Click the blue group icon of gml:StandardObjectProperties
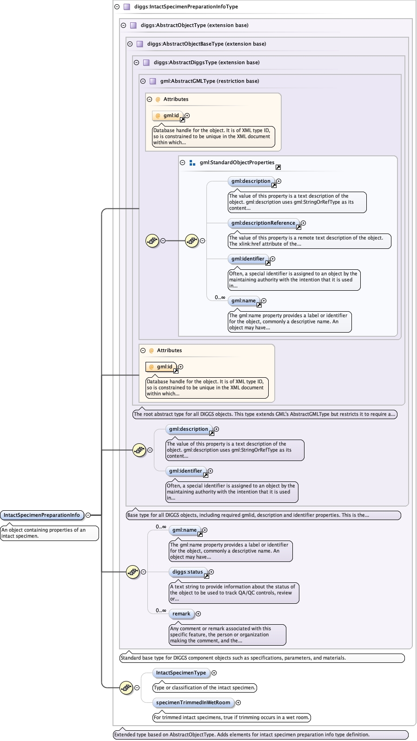Viewport: 417px width, 741px height. click(x=192, y=163)
